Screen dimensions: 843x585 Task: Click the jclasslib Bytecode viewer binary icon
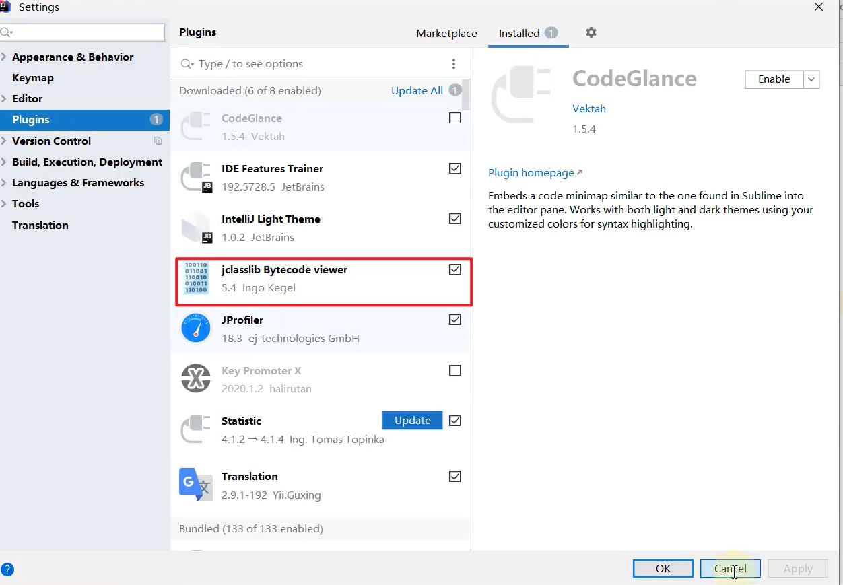tap(196, 277)
